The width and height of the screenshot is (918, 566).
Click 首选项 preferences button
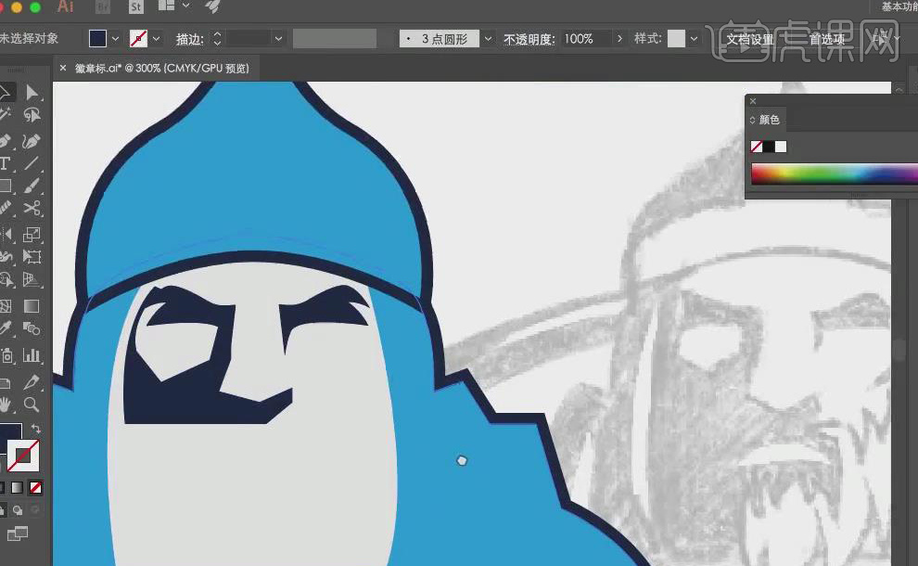827,39
